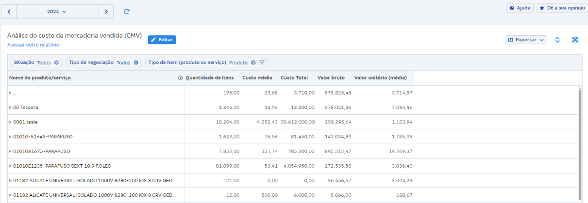This screenshot has height=203, width=588.
Task: Expand the 0001 teste row
Action: (11, 122)
